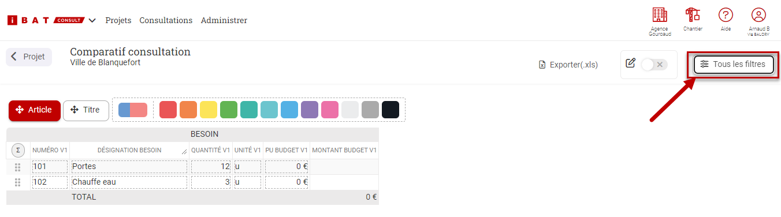Open the Tous les filtres panel
The width and height of the screenshot is (781, 217).
(733, 64)
